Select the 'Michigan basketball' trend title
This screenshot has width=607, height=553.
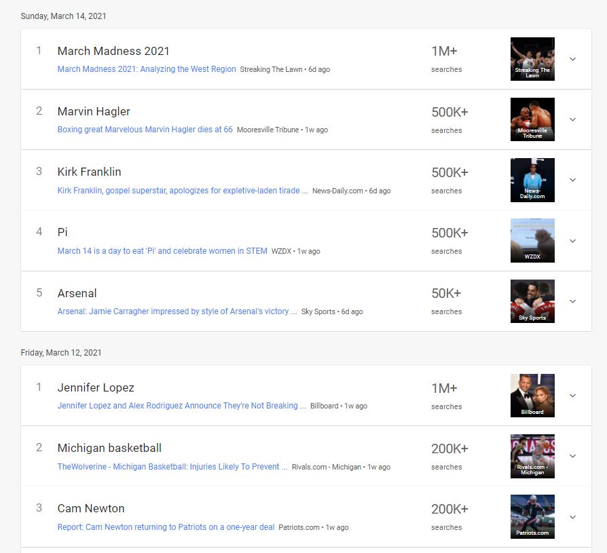click(109, 448)
